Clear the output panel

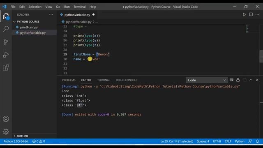click(231, 80)
